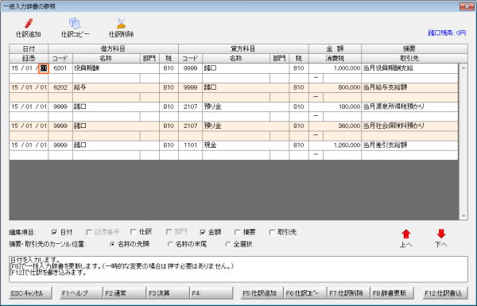The height and width of the screenshot is (306, 477).
Task: Click the 1,000,000 amount cell
Action: [x=335, y=68]
